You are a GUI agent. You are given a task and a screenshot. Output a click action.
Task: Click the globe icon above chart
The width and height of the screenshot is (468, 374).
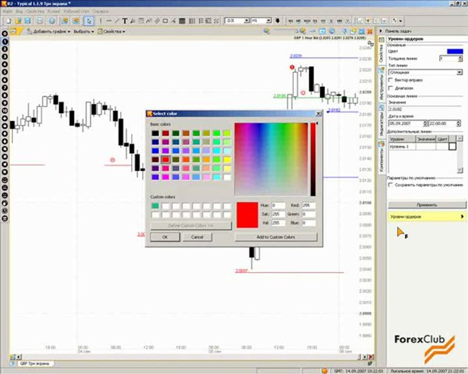[332, 31]
